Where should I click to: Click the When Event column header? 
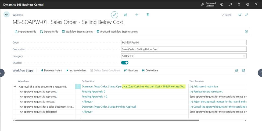pyautogui.click(x=24, y=81)
